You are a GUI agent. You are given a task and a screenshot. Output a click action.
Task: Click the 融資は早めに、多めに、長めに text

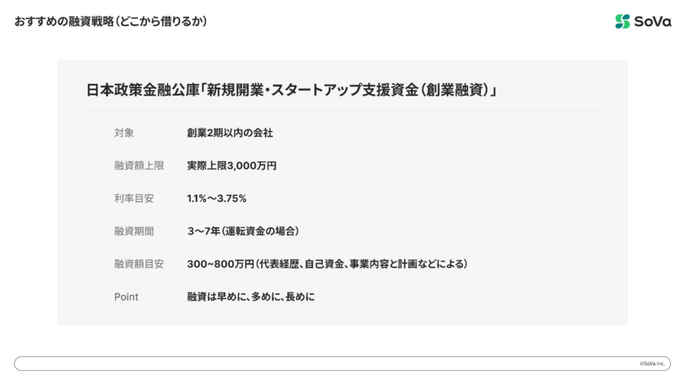pyautogui.click(x=251, y=297)
